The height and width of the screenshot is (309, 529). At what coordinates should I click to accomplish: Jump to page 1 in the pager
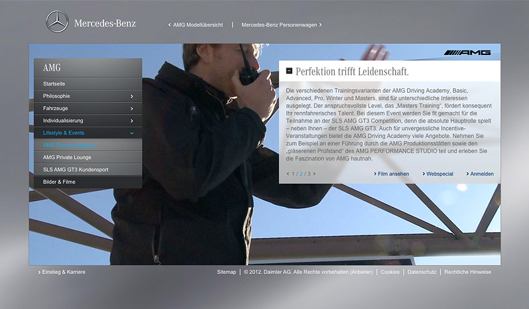(x=293, y=174)
